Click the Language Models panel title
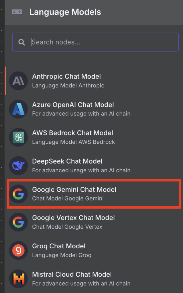 pyautogui.click(x=65, y=12)
